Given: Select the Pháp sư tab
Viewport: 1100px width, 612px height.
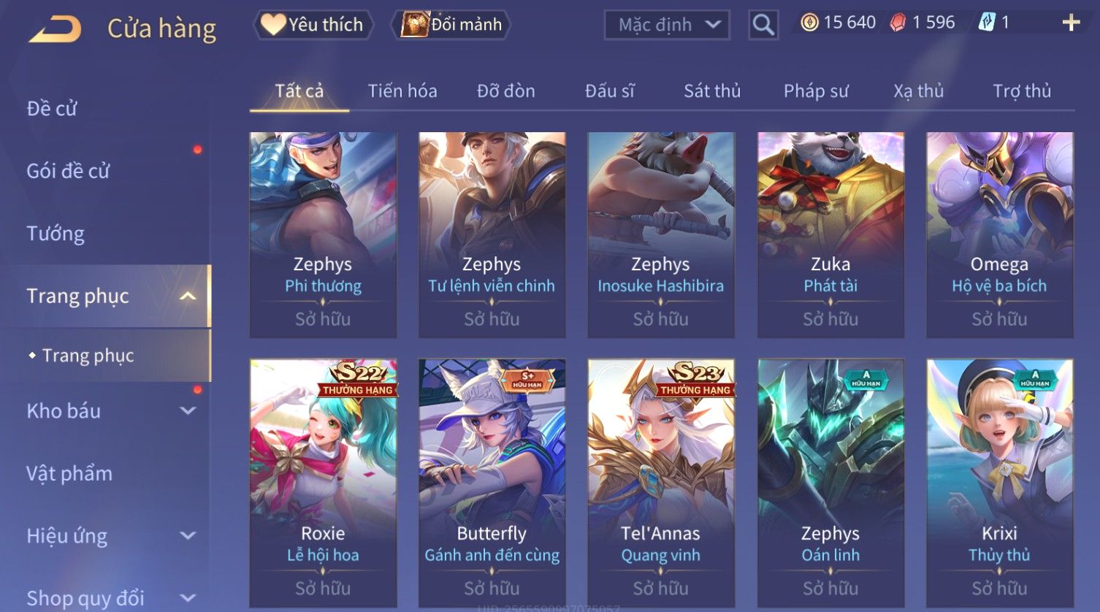Looking at the screenshot, I should pos(816,91).
